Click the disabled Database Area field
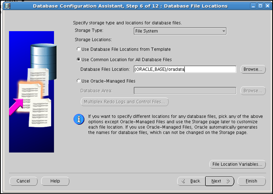This screenshot has height=194, width=273. click(x=185, y=91)
